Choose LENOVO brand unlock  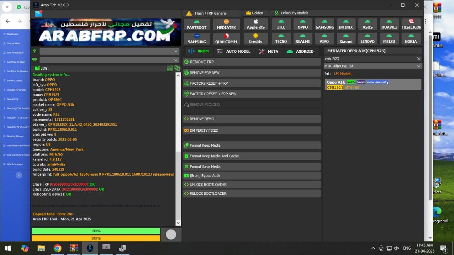tap(367, 39)
